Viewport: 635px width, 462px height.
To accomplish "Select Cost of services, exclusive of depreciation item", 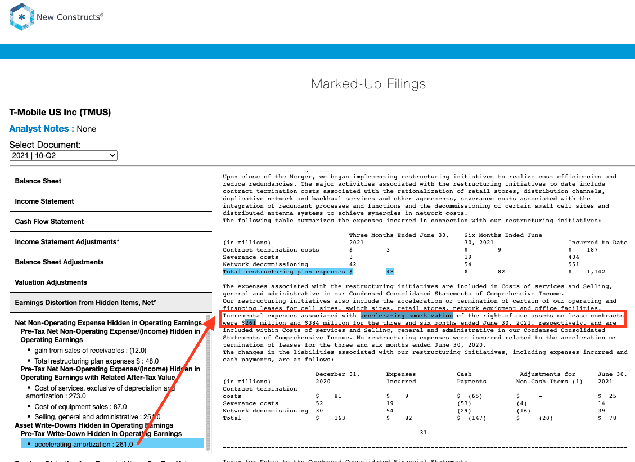I will (x=101, y=392).
